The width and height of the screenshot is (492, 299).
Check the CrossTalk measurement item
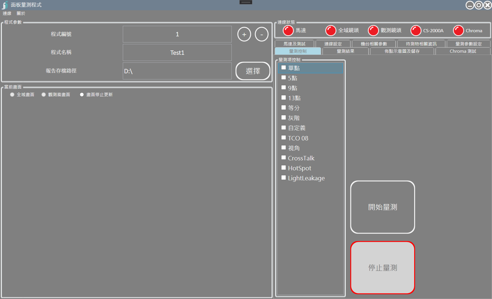(284, 158)
